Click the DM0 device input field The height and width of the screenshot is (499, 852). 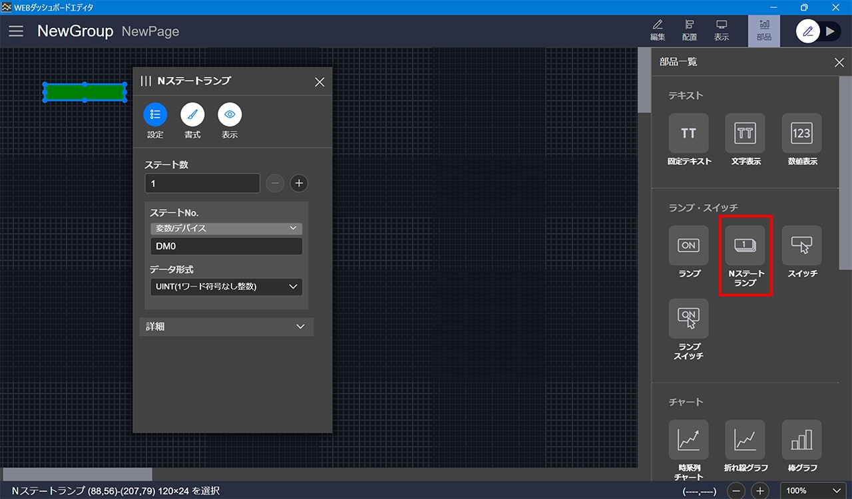click(226, 247)
